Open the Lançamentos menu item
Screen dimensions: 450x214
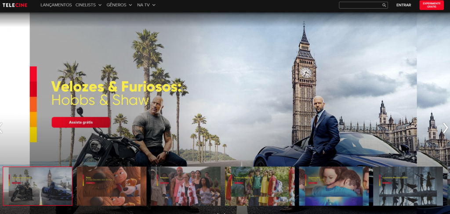pyautogui.click(x=56, y=5)
